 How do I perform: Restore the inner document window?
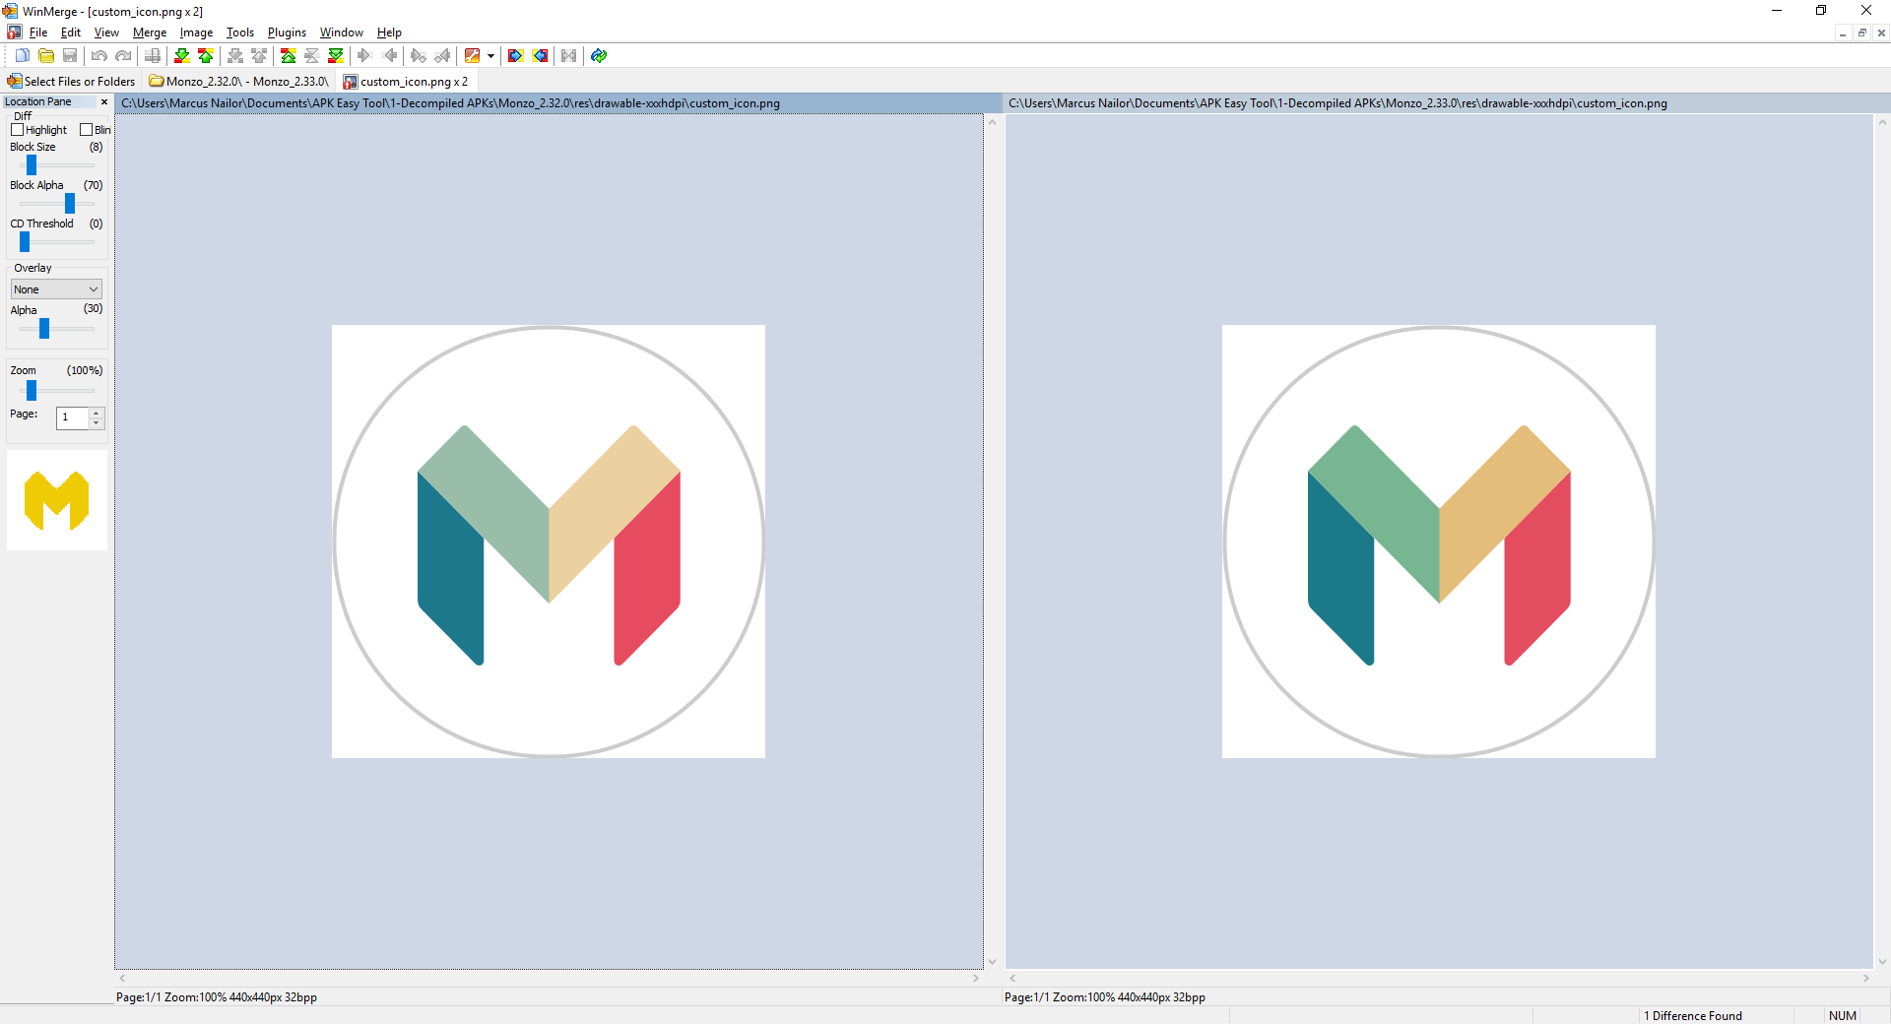pyautogui.click(x=1861, y=32)
